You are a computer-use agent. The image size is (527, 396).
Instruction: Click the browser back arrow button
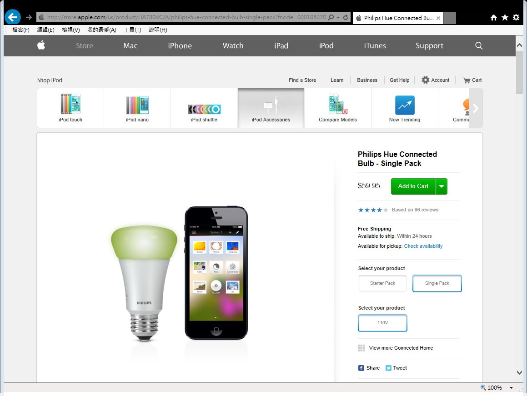tap(13, 17)
